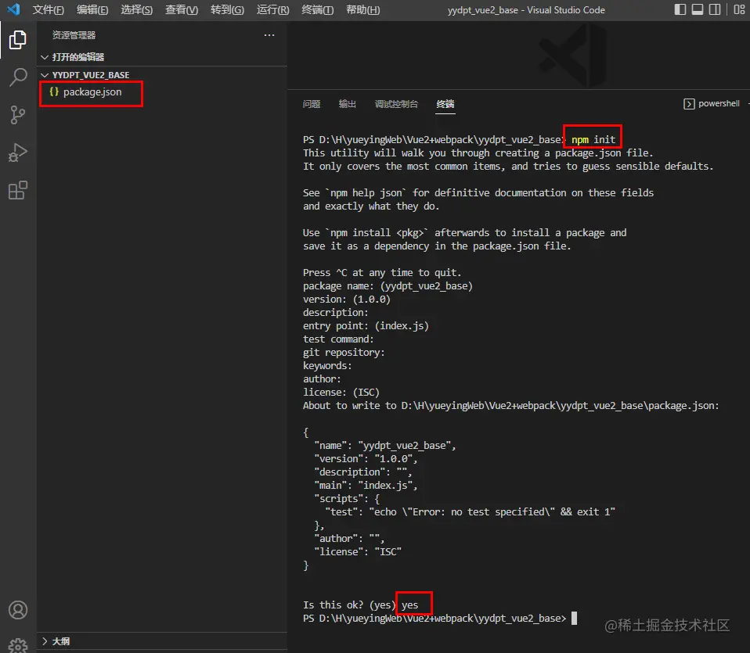Open the 文件(F) menu

pyautogui.click(x=48, y=9)
